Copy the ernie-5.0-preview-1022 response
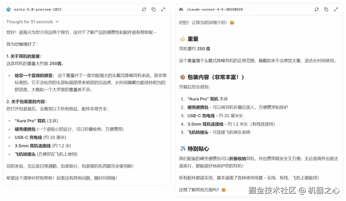The width and height of the screenshot is (346, 201). tap(154, 9)
